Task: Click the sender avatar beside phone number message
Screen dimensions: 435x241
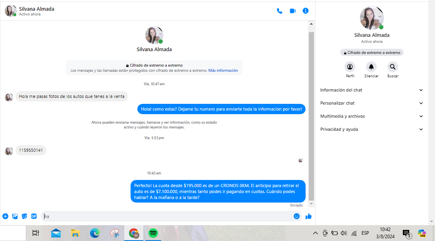Action: 9,151
